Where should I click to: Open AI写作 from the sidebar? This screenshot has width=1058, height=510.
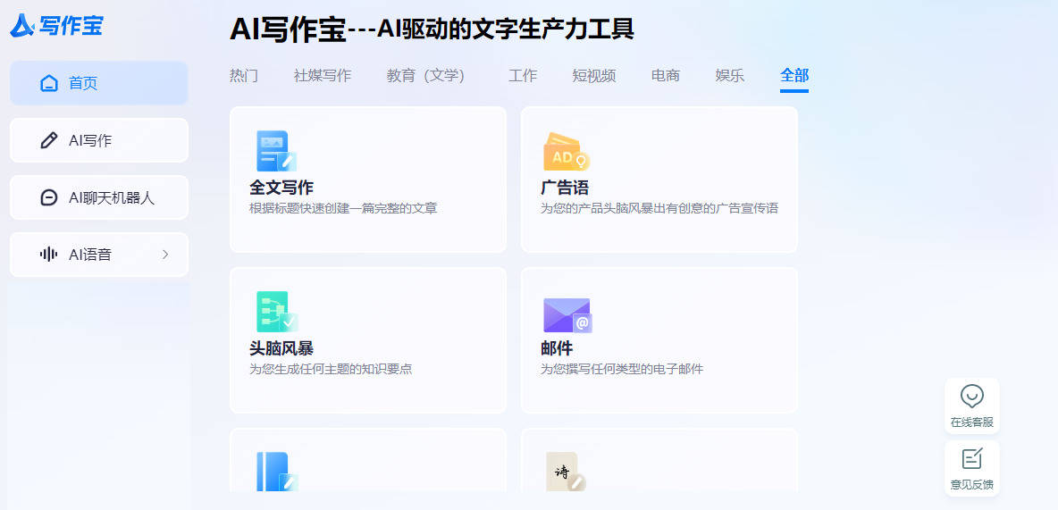tap(98, 140)
